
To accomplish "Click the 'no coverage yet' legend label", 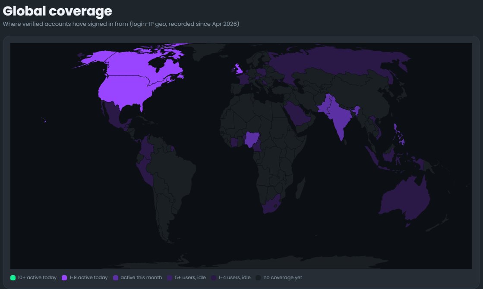I will click(x=283, y=278).
